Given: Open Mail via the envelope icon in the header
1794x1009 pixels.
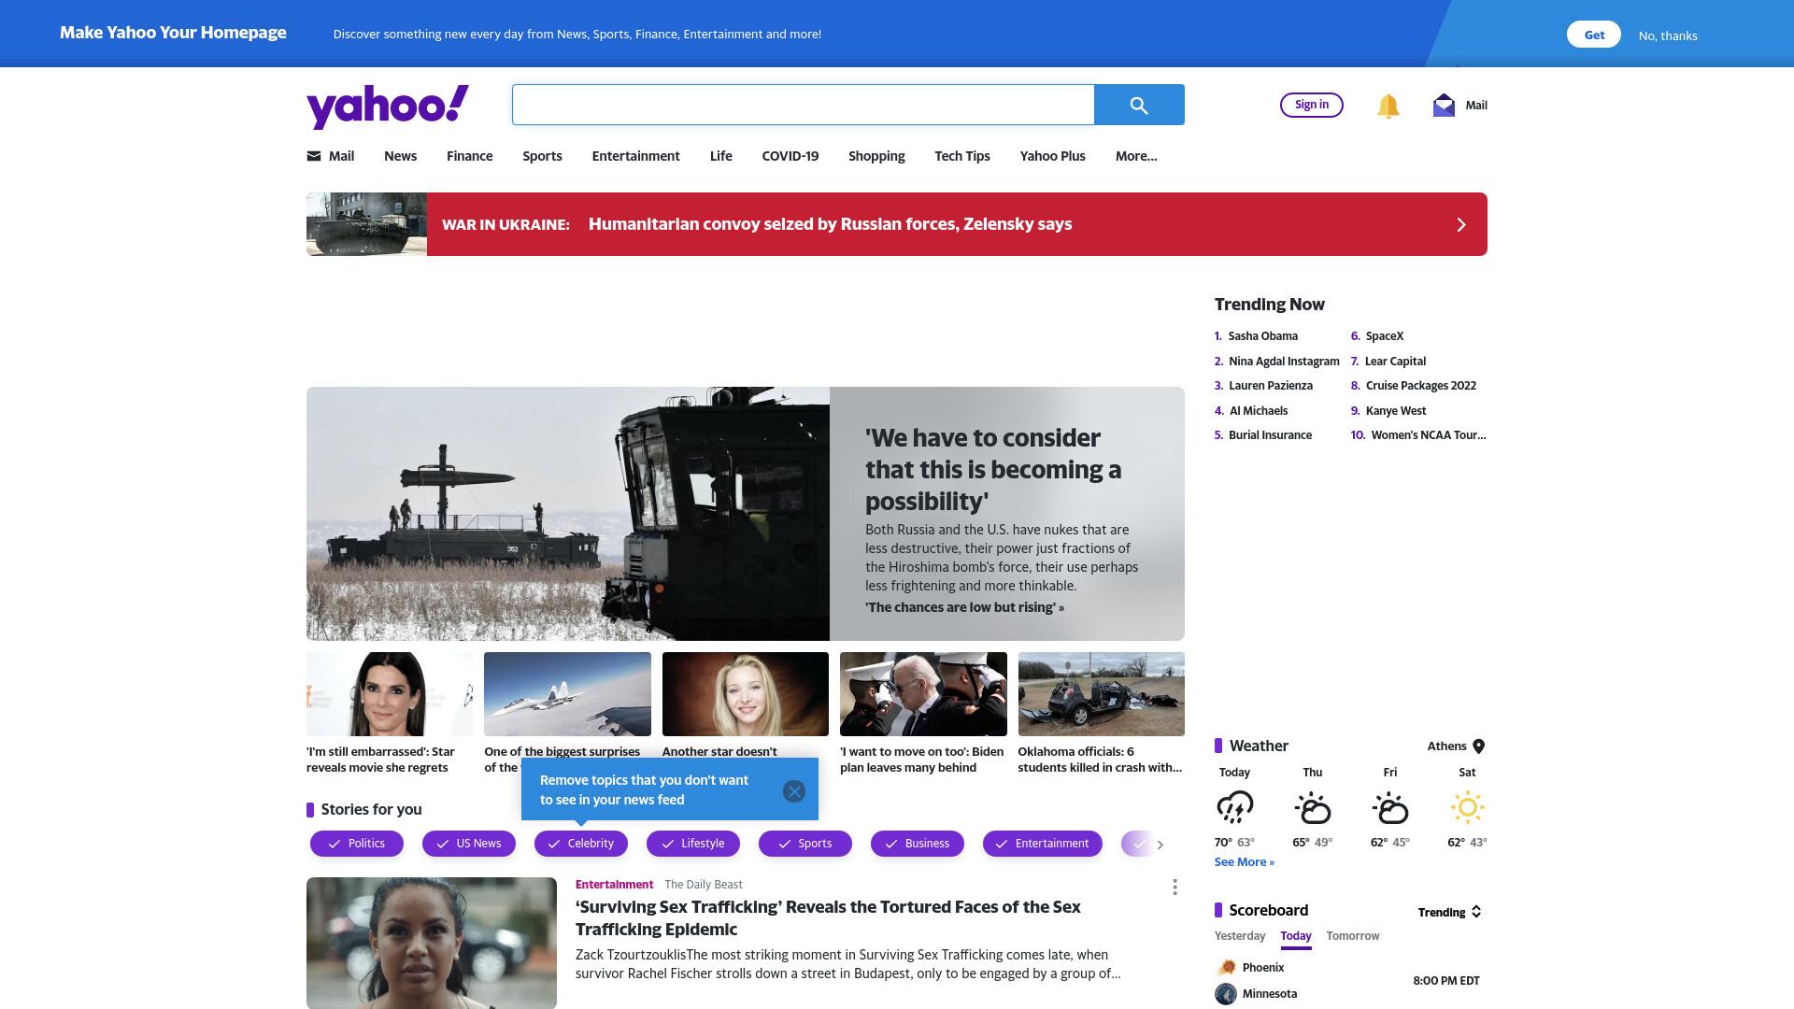Looking at the screenshot, I should (x=1444, y=106).
